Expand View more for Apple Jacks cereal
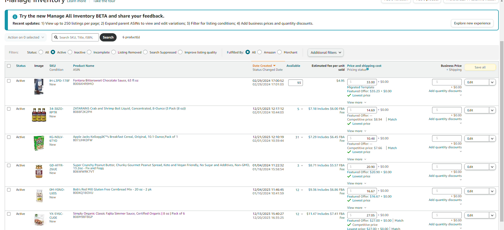The image size is (504, 230). (x=356, y=159)
